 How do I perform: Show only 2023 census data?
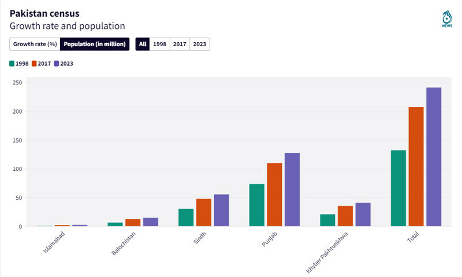click(x=199, y=44)
